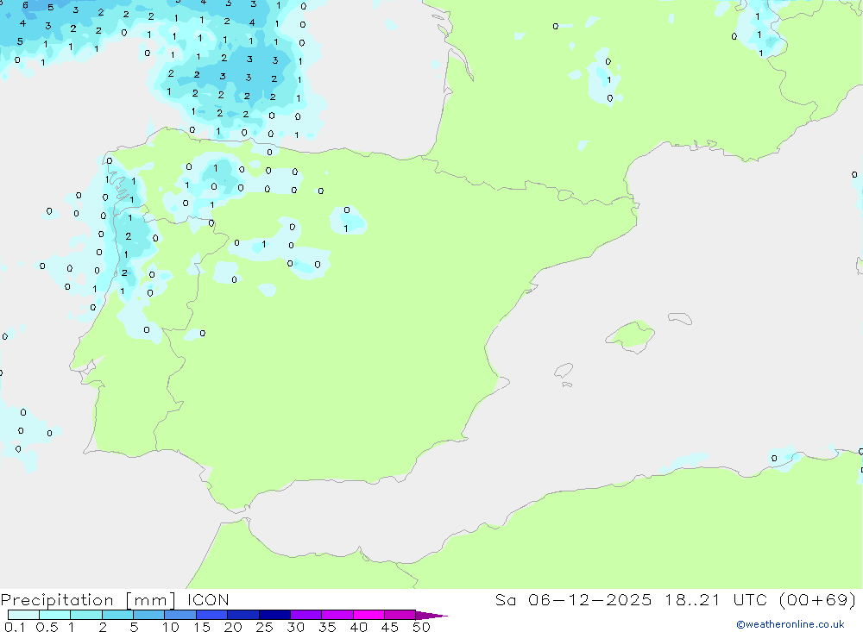Click the Ibiza island outline
This screenshot has width=863, height=632.
coord(564,371)
